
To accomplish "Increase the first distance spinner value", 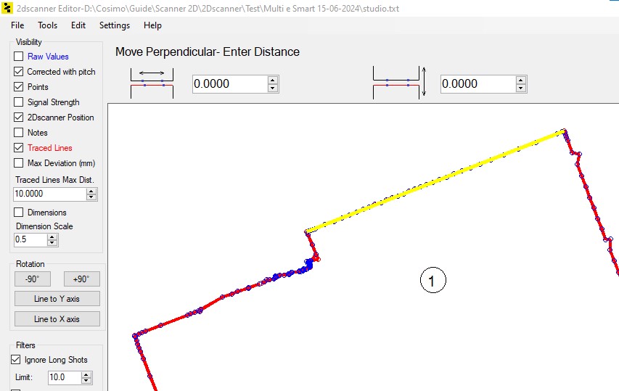I will tap(273, 80).
